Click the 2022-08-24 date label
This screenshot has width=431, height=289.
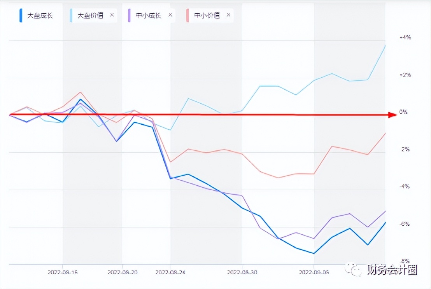[x=170, y=272]
